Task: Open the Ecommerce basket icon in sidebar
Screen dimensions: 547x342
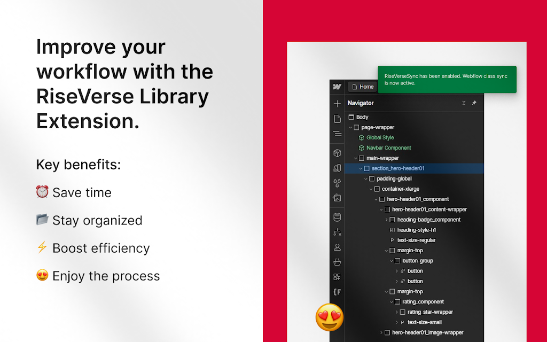Action: pyautogui.click(x=337, y=262)
